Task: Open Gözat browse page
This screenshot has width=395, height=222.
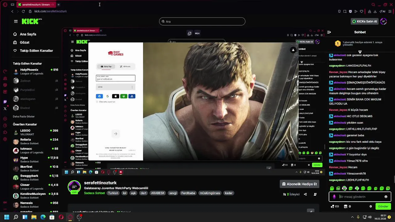Action: (21, 43)
